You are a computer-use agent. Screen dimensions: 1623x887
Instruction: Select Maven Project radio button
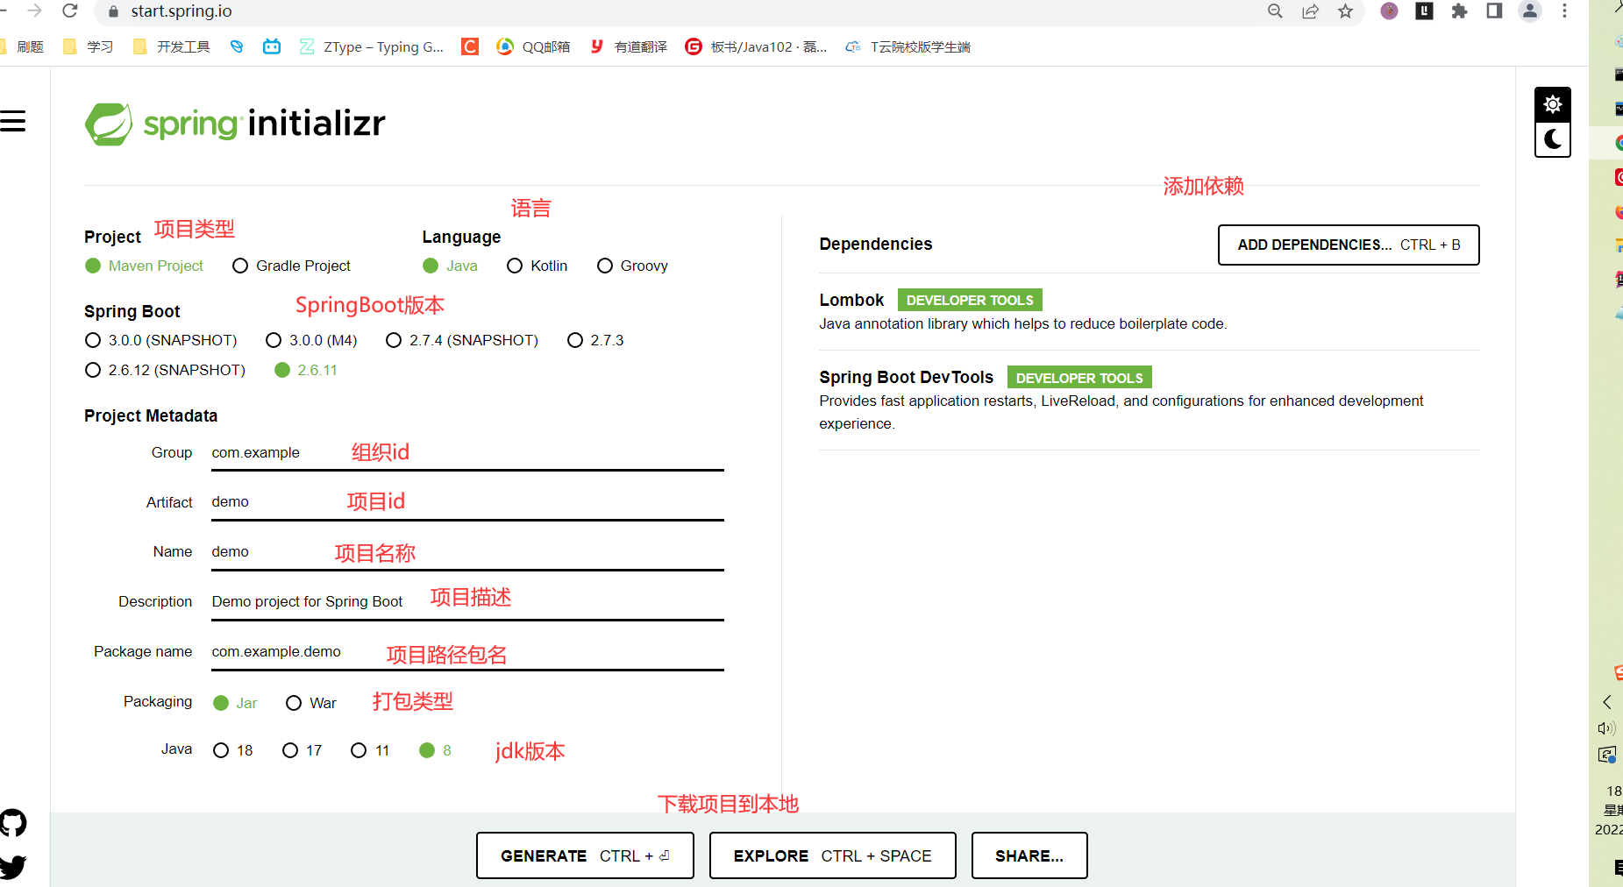coord(144,266)
